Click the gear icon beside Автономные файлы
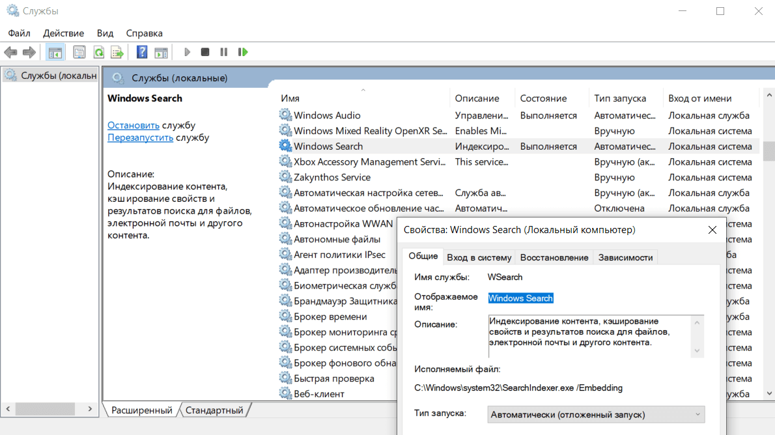Image resolution: width=775 pixels, height=435 pixels. [x=285, y=239]
